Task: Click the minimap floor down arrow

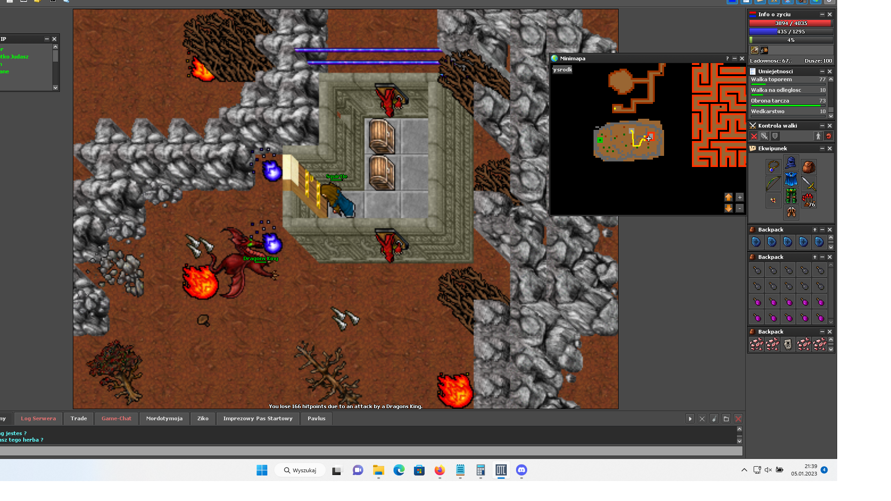Action: (x=729, y=208)
